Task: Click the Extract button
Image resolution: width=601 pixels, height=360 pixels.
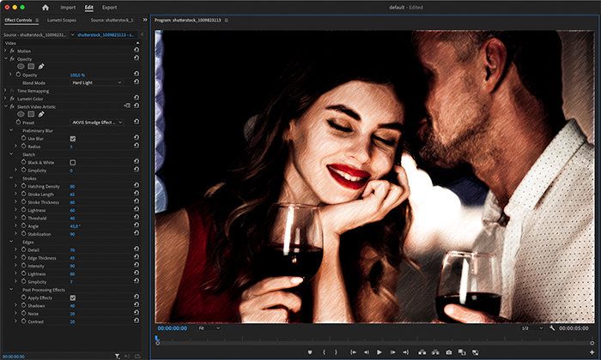Action: (435, 352)
